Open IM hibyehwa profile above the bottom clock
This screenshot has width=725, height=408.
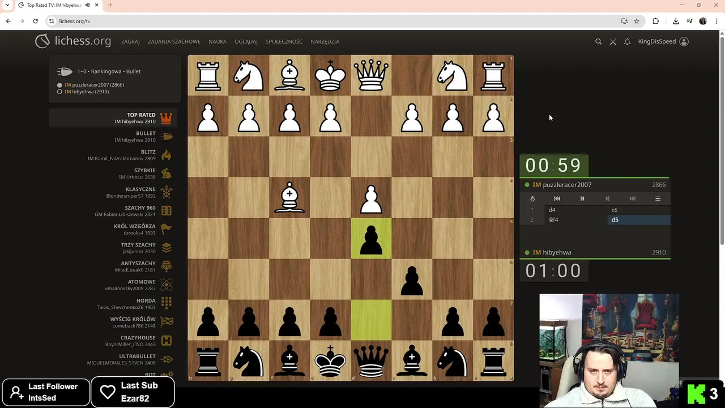(552, 252)
